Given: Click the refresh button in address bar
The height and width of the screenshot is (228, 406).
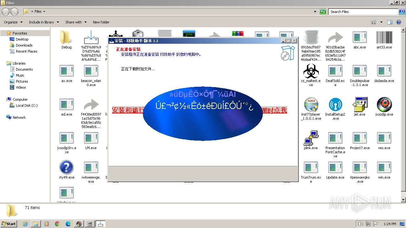Looking at the screenshot, I should click(323, 12).
